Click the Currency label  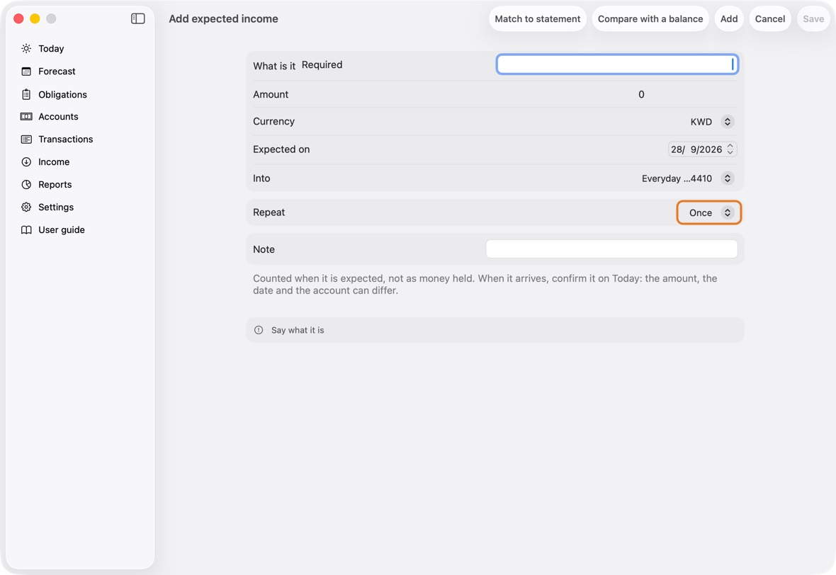point(273,122)
